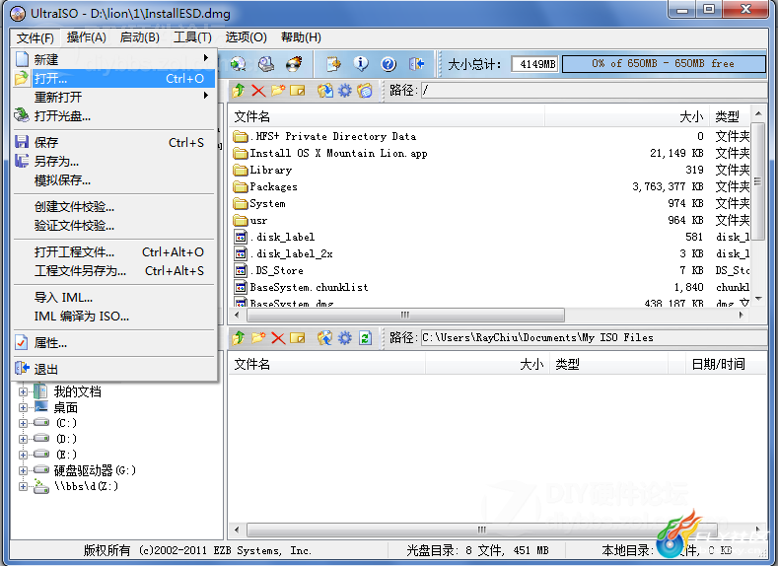Select 打开光盘... menu entry
The image size is (778, 566).
114,116
